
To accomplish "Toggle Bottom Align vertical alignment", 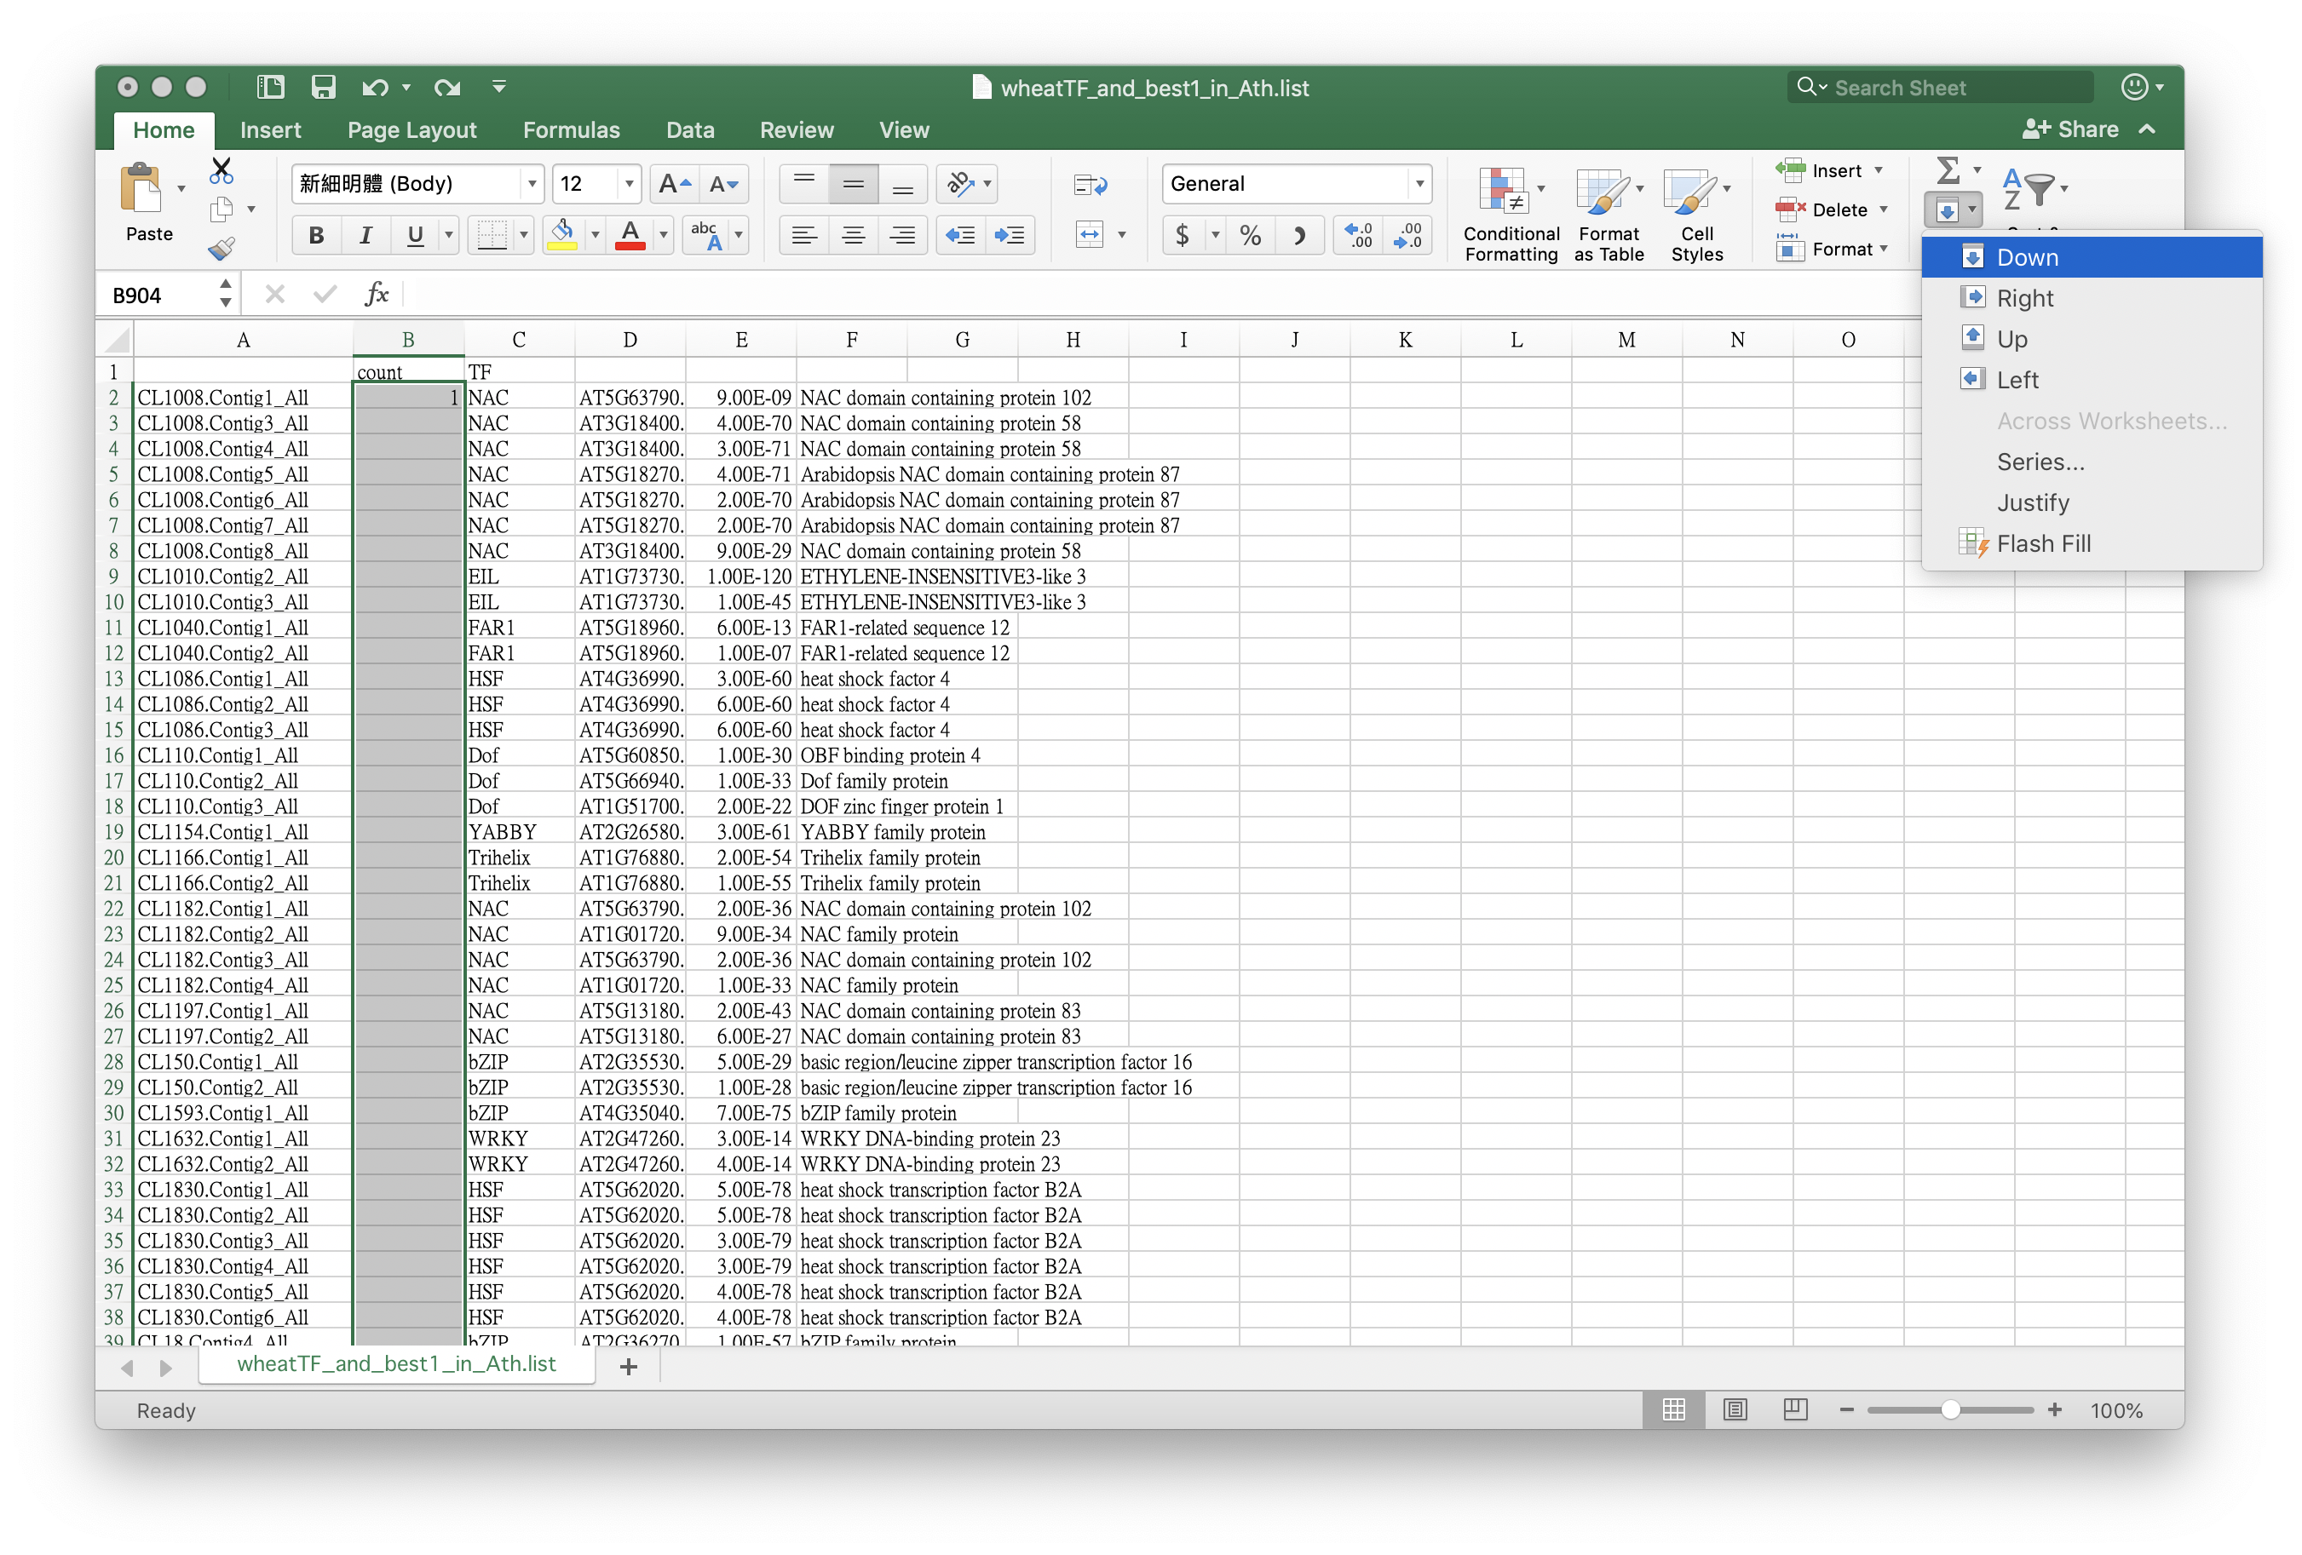I will [902, 184].
